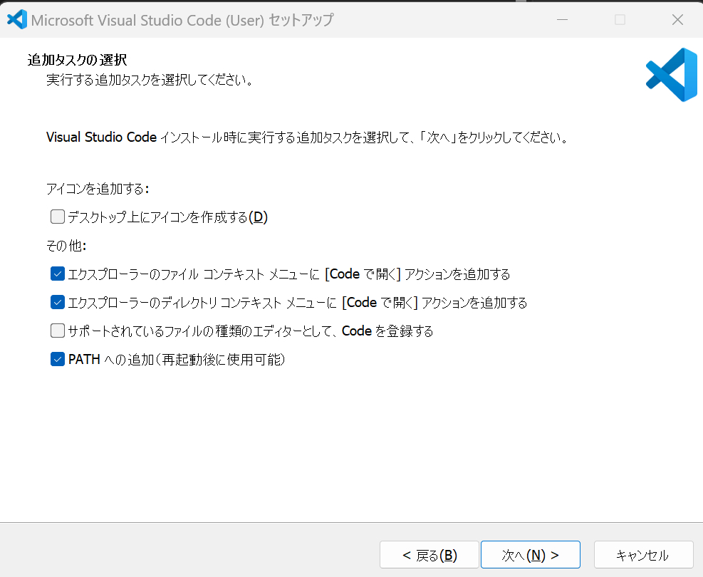This screenshot has height=577, width=703.
Task: Uncheck the 'PATH への追加' checkbox
Action: tap(58, 360)
